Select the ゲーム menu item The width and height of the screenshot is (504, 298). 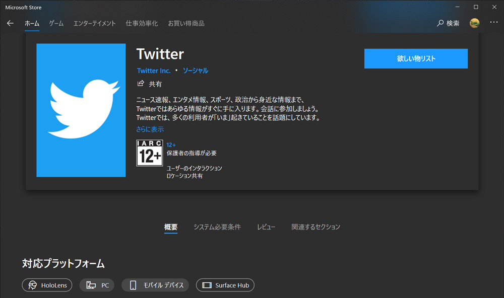click(56, 23)
